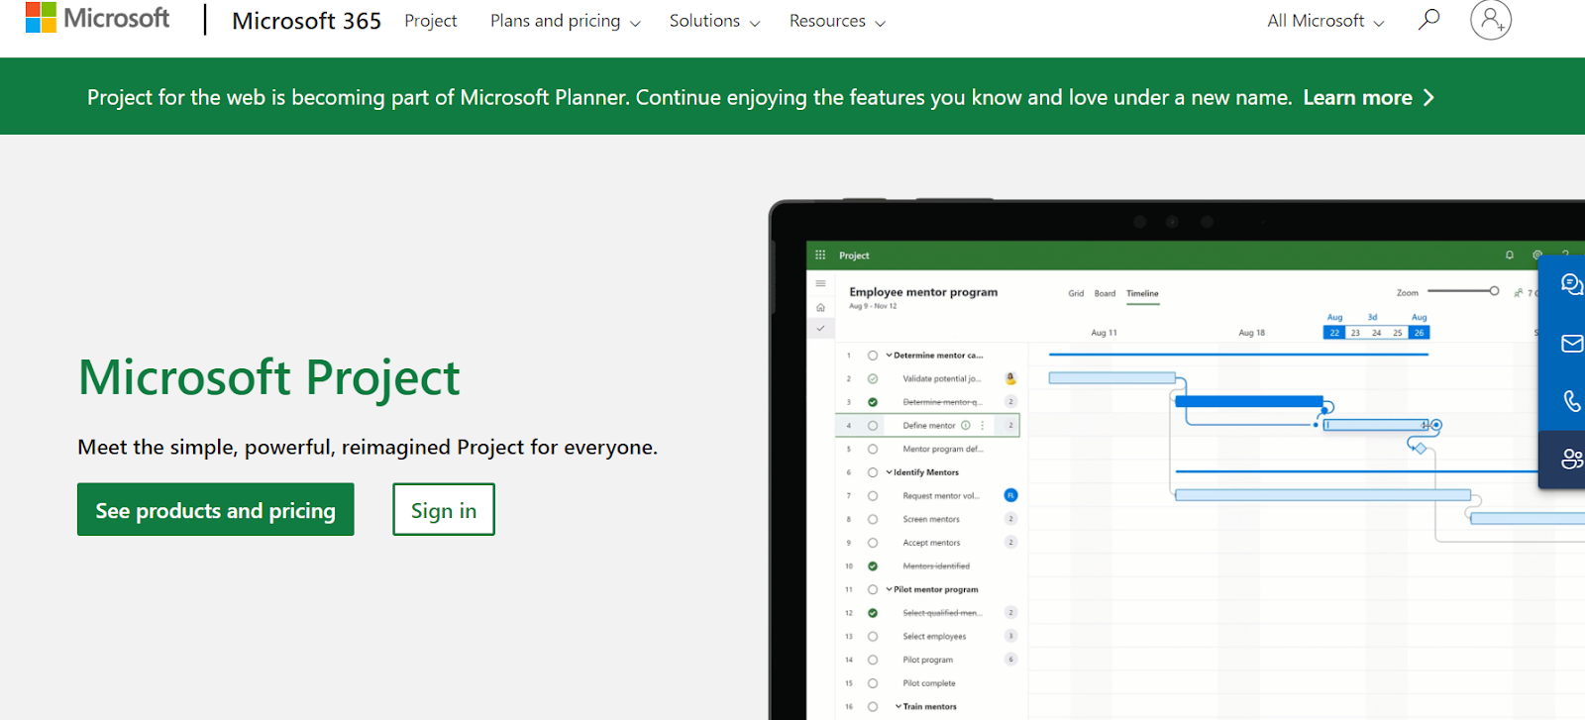Open the settings gear in Project header
Screen dimensions: 1585x720
1537,256
